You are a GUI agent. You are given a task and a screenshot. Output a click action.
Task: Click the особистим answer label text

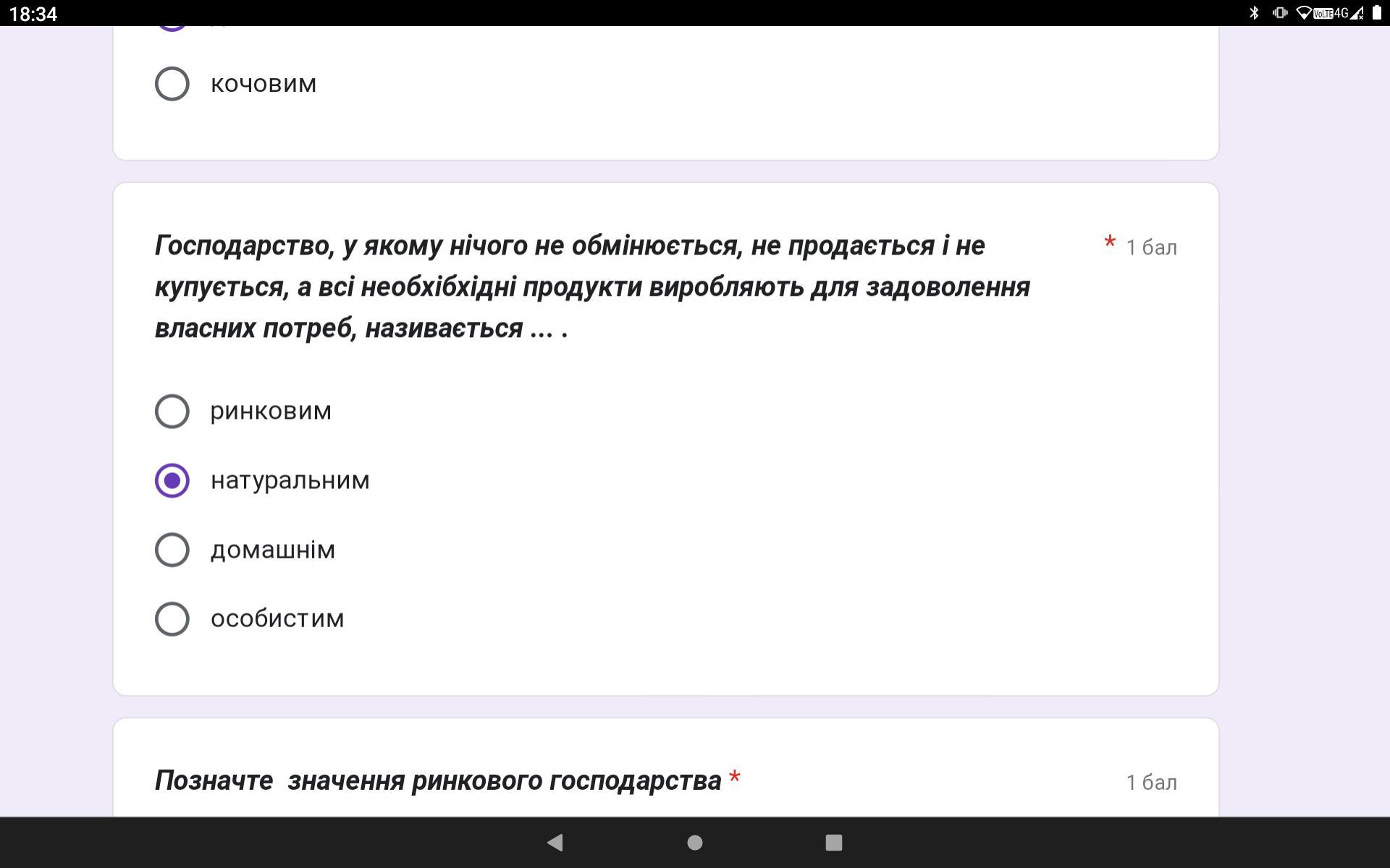point(277,619)
